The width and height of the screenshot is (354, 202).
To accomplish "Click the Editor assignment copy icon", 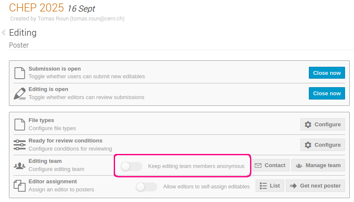I will 20,186.
